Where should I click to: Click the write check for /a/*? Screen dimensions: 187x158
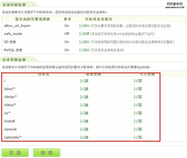click(x=138, y=113)
